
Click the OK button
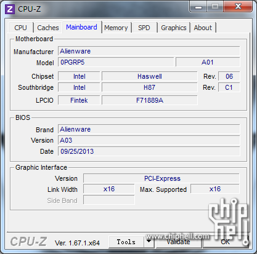click(226, 242)
